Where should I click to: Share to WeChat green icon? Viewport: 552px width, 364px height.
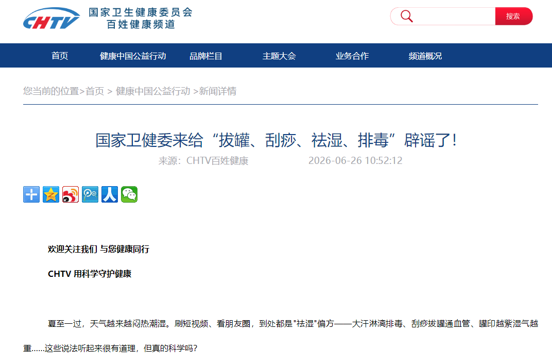129,194
